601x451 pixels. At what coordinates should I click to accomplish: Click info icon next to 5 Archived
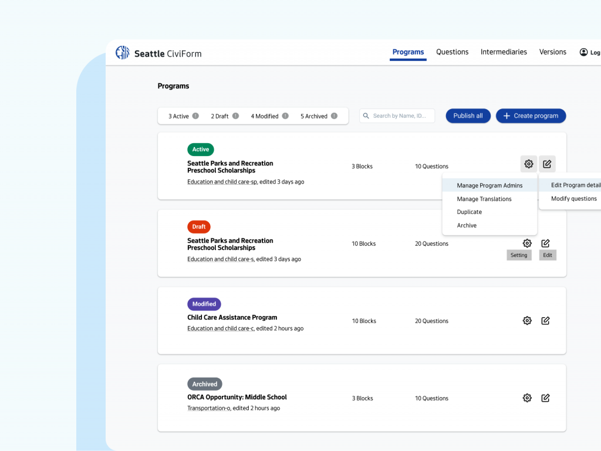[x=334, y=116]
